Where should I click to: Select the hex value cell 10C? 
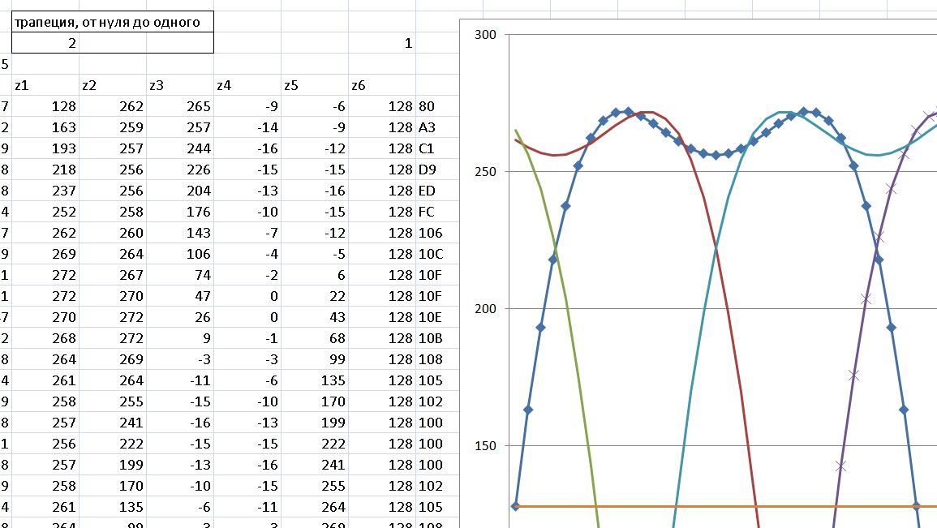(x=437, y=254)
